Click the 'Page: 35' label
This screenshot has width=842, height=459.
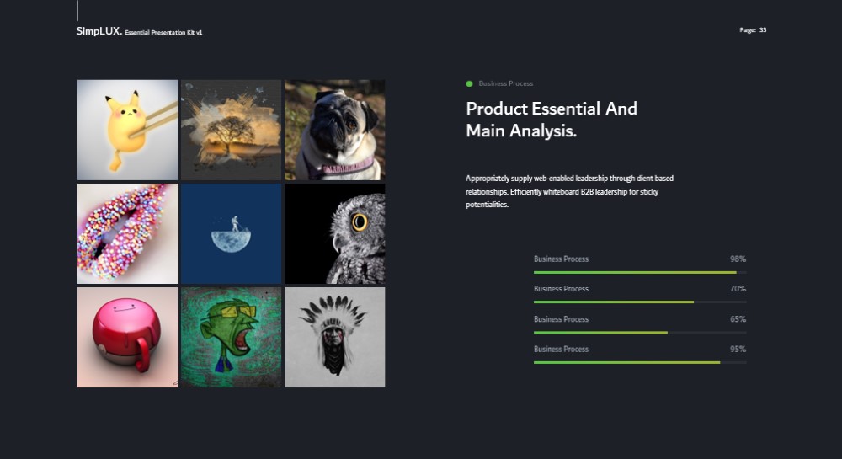(x=753, y=30)
